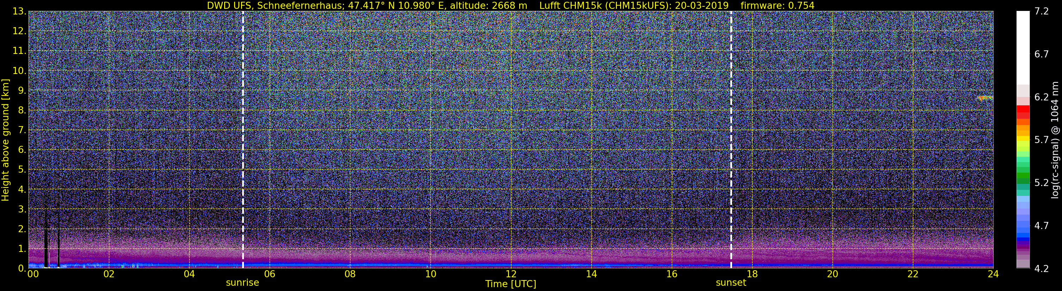Click the y-axis tick label '7.'
The image size is (1062, 291).
point(22,130)
